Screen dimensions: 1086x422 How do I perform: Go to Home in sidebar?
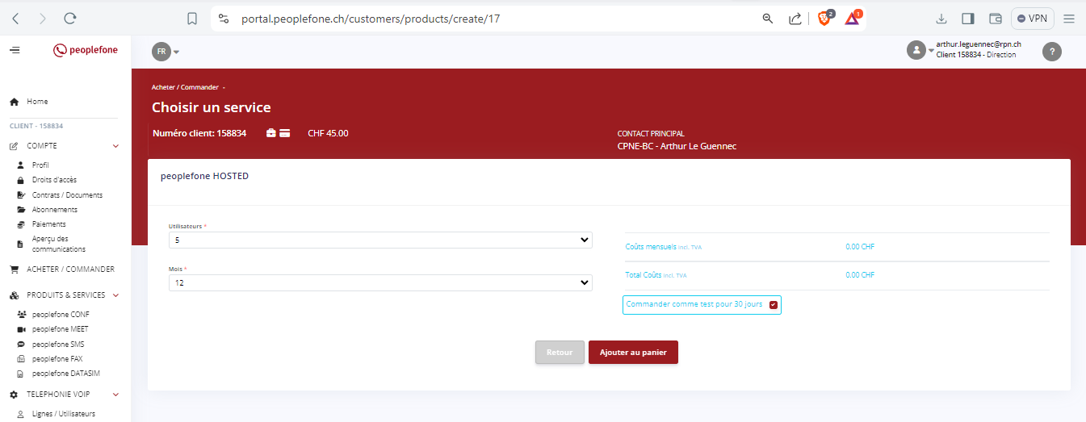(x=37, y=102)
